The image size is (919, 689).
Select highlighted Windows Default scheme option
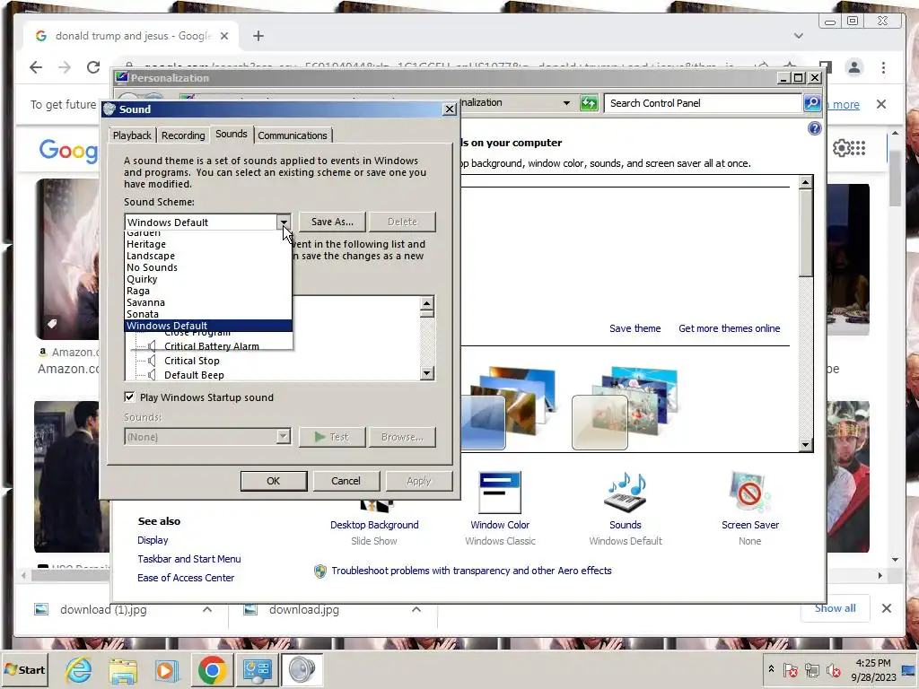(x=208, y=326)
